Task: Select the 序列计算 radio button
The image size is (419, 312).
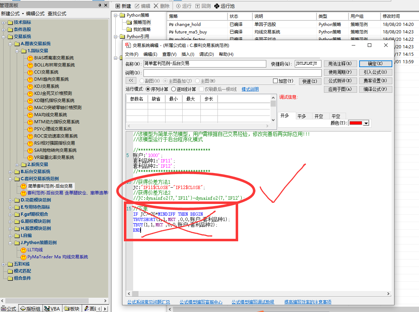Action: coord(148,89)
